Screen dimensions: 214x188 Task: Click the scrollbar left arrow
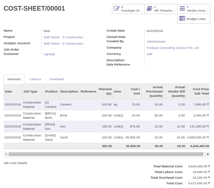6,154
